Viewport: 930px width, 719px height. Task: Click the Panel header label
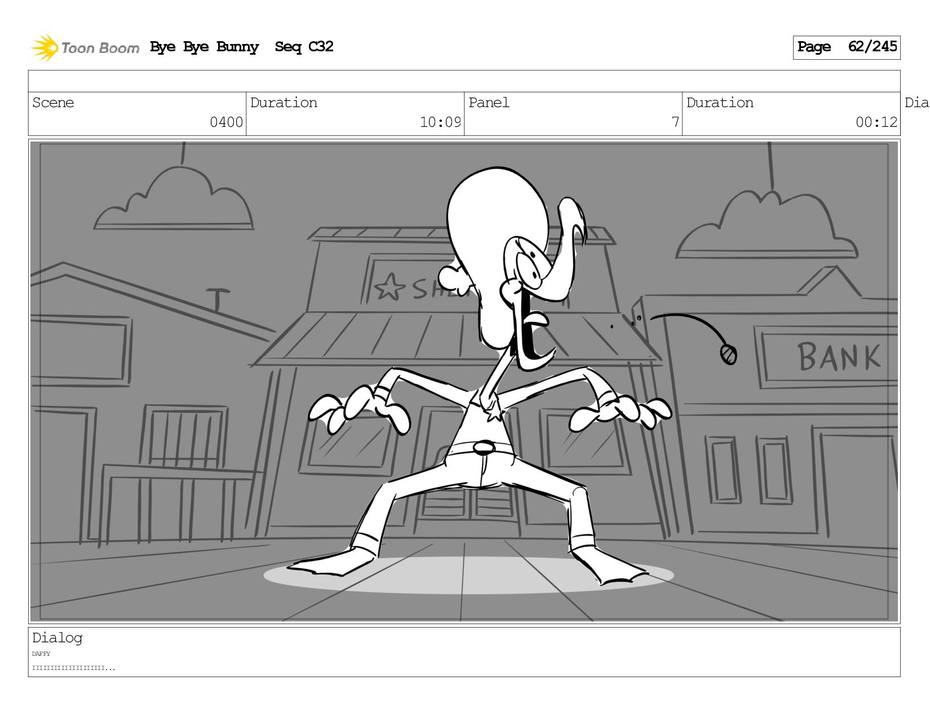(489, 103)
